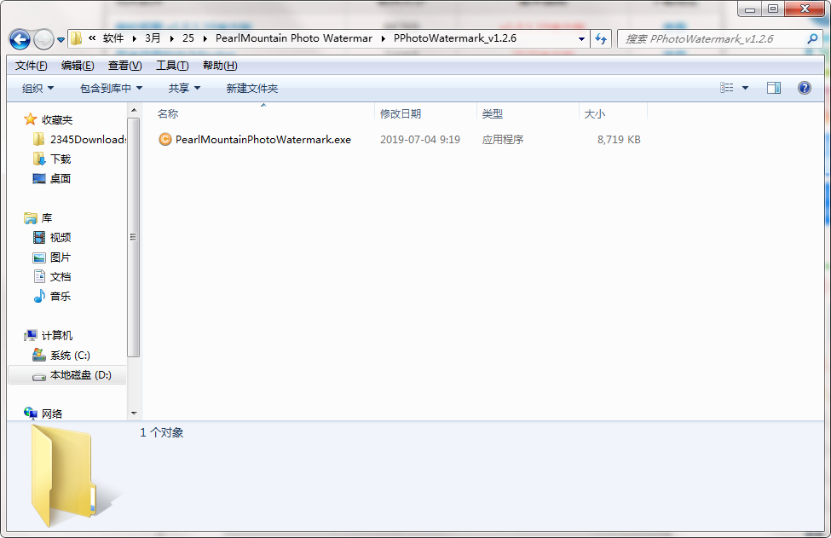Click the 8,719 KB size cell

619,140
